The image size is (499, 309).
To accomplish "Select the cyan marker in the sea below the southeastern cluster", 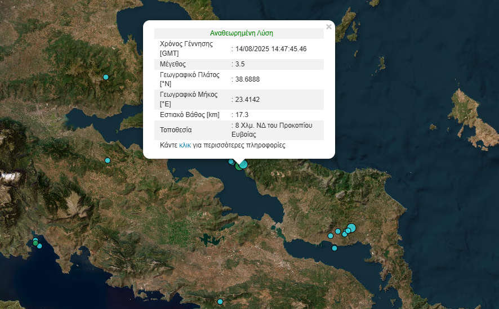I will tap(335, 248).
